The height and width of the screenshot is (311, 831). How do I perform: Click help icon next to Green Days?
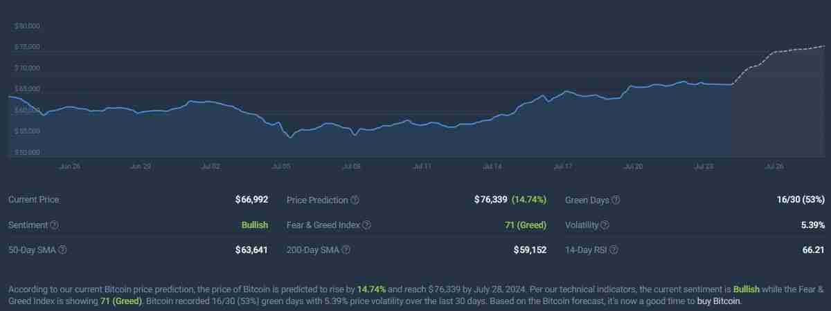pyautogui.click(x=616, y=200)
